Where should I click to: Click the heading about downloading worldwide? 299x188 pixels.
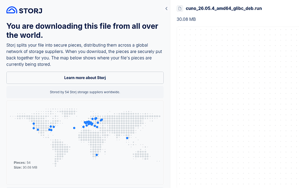(82, 30)
